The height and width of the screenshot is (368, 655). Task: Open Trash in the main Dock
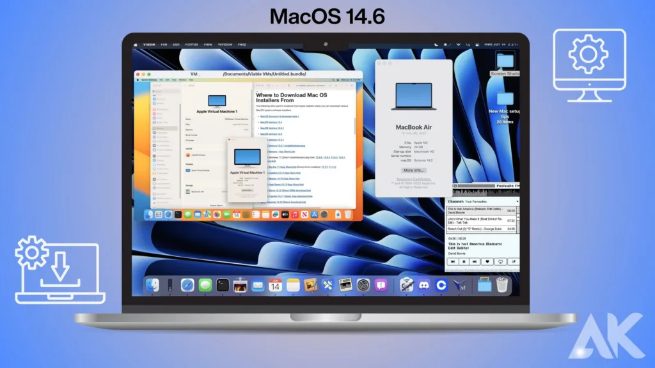tap(502, 286)
